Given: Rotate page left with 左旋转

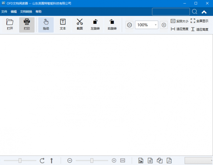Looking at the screenshot, I should 95,22.
